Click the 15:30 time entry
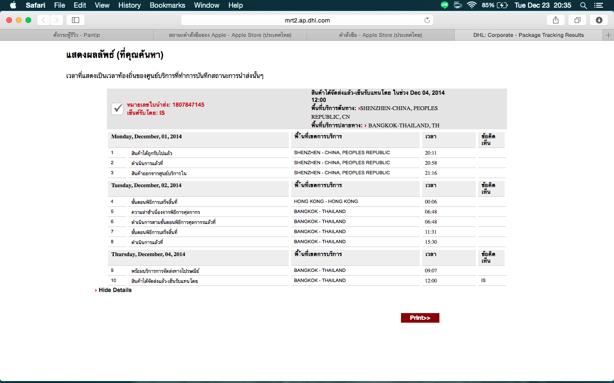 [x=431, y=242]
